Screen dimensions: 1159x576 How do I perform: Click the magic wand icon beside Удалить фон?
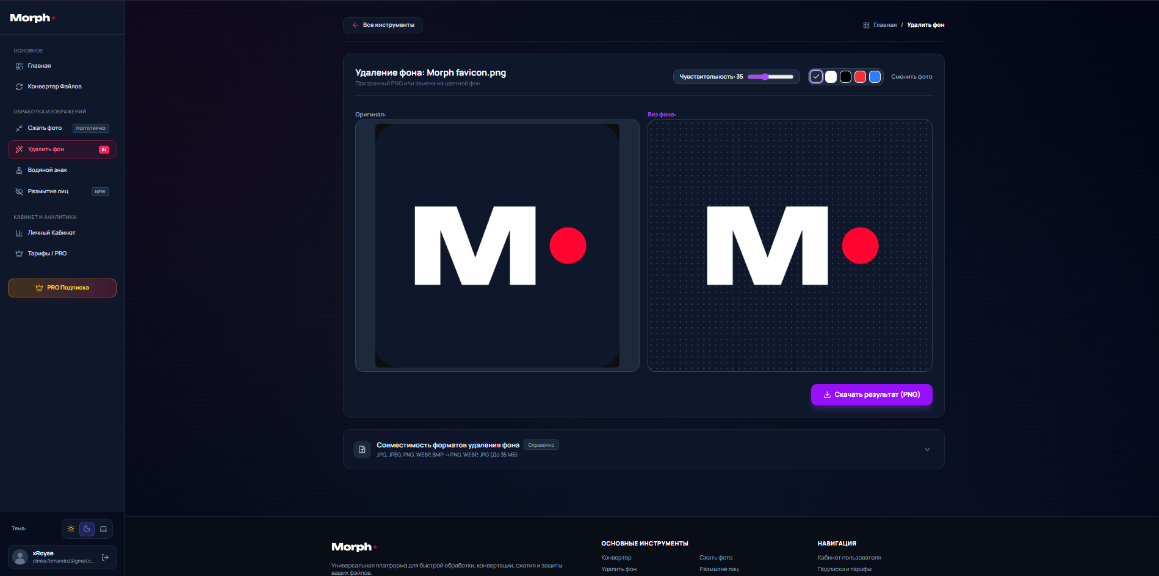click(19, 149)
